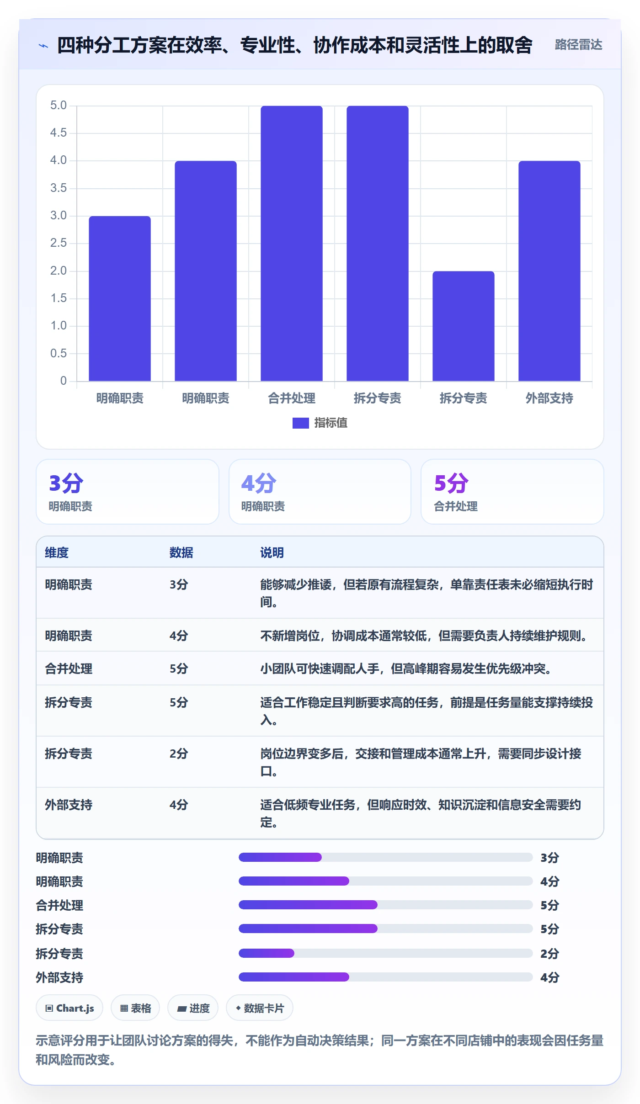640x1104 pixels.
Task: Click the 维度 table column header
Action: [57, 552]
